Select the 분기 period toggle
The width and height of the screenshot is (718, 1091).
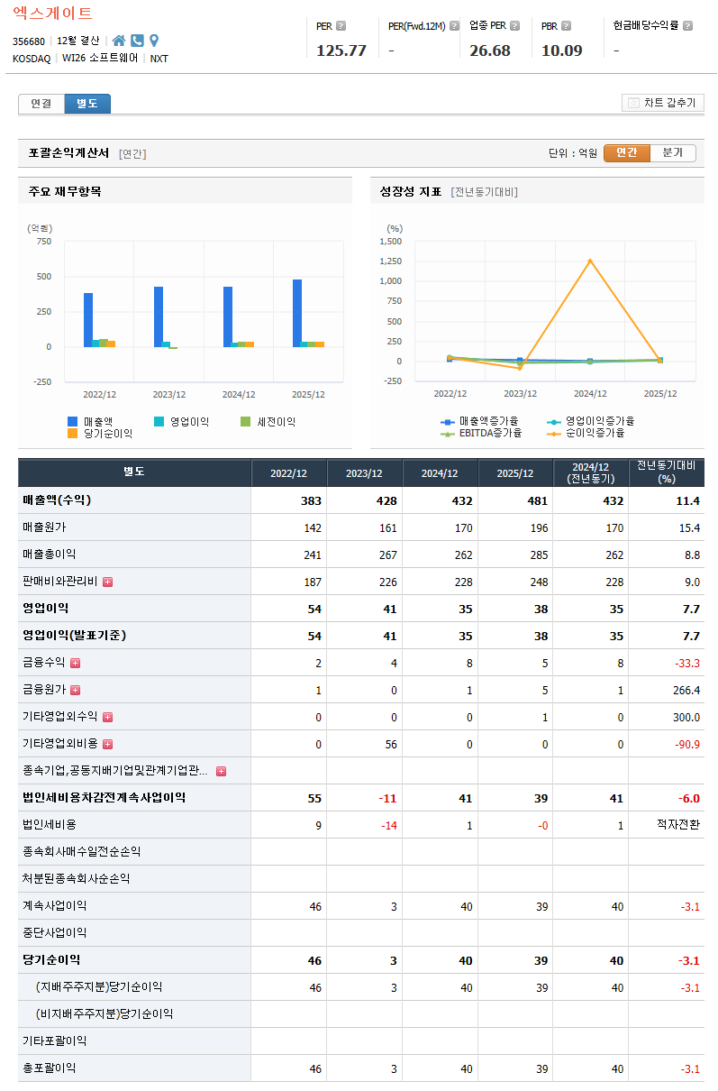click(x=673, y=153)
